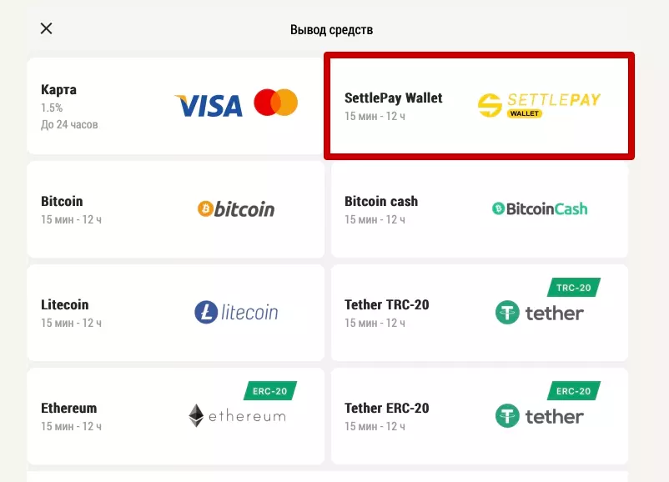The width and height of the screenshot is (669, 482).
Task: Choose SettlePay Wallet label text
Action: tap(394, 98)
